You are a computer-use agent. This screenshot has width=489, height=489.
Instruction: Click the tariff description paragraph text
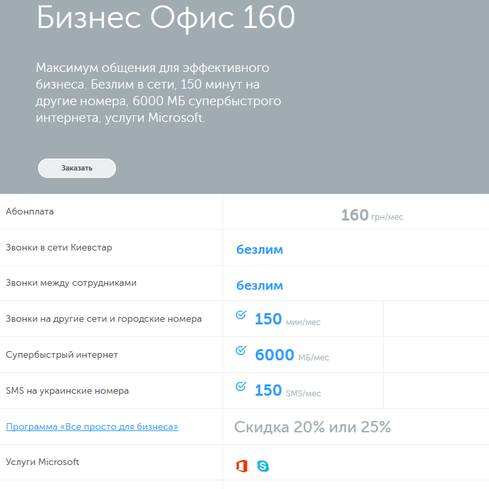tap(159, 93)
